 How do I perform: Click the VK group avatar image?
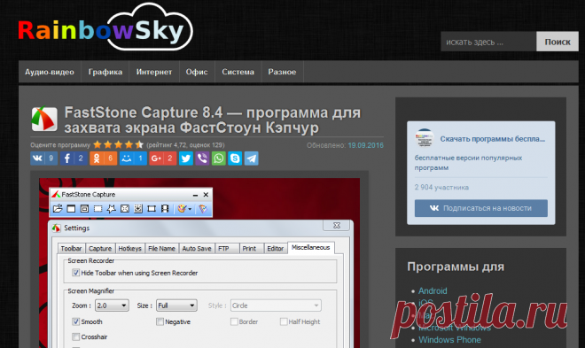tap(425, 138)
